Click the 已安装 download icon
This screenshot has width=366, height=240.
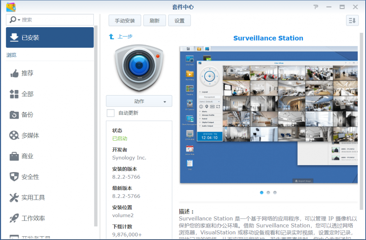pos(14,38)
